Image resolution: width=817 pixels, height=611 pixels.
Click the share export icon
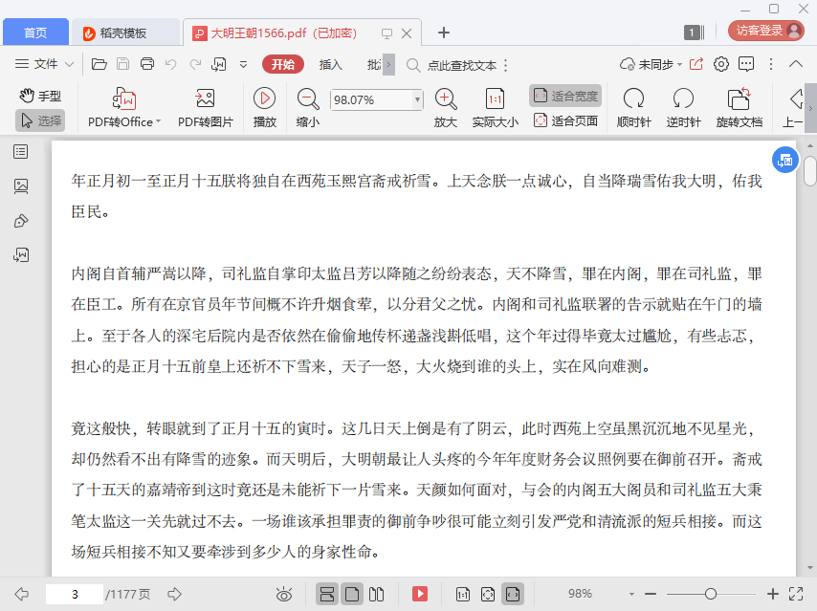coord(696,64)
